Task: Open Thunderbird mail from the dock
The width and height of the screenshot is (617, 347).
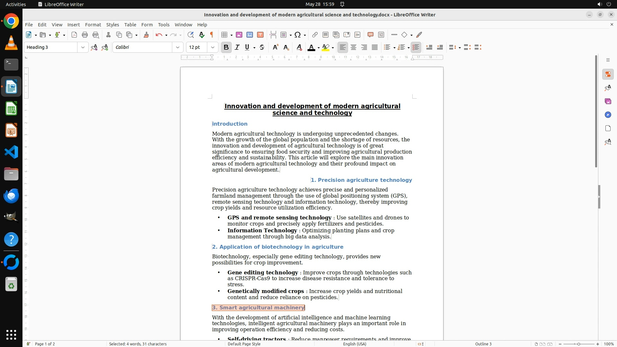Action: [11, 196]
